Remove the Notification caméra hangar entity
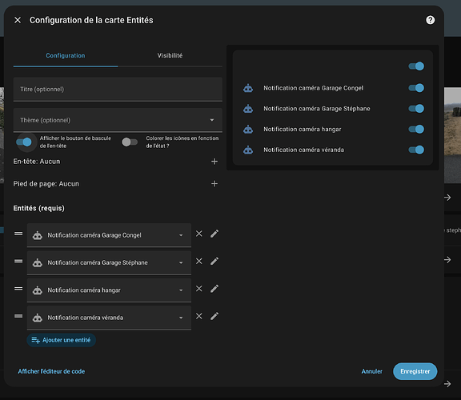461x400 pixels. point(199,289)
